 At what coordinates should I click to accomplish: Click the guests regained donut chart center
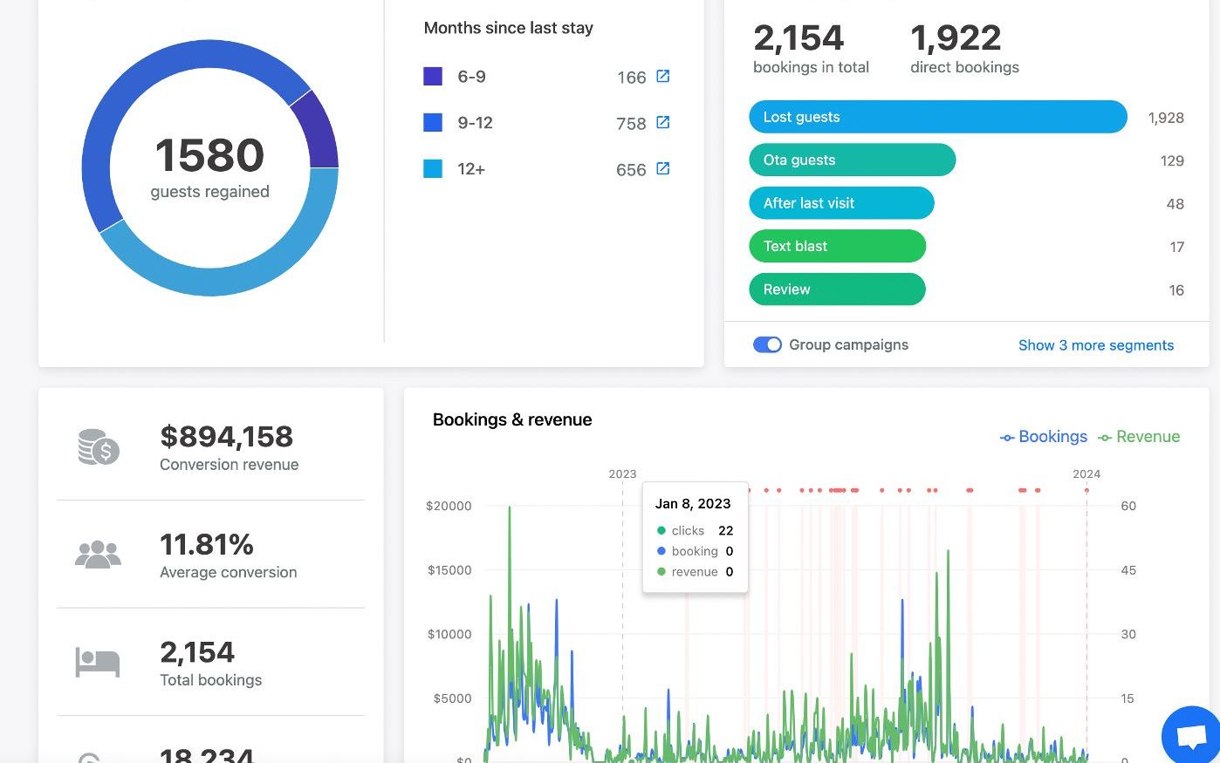[x=210, y=167]
